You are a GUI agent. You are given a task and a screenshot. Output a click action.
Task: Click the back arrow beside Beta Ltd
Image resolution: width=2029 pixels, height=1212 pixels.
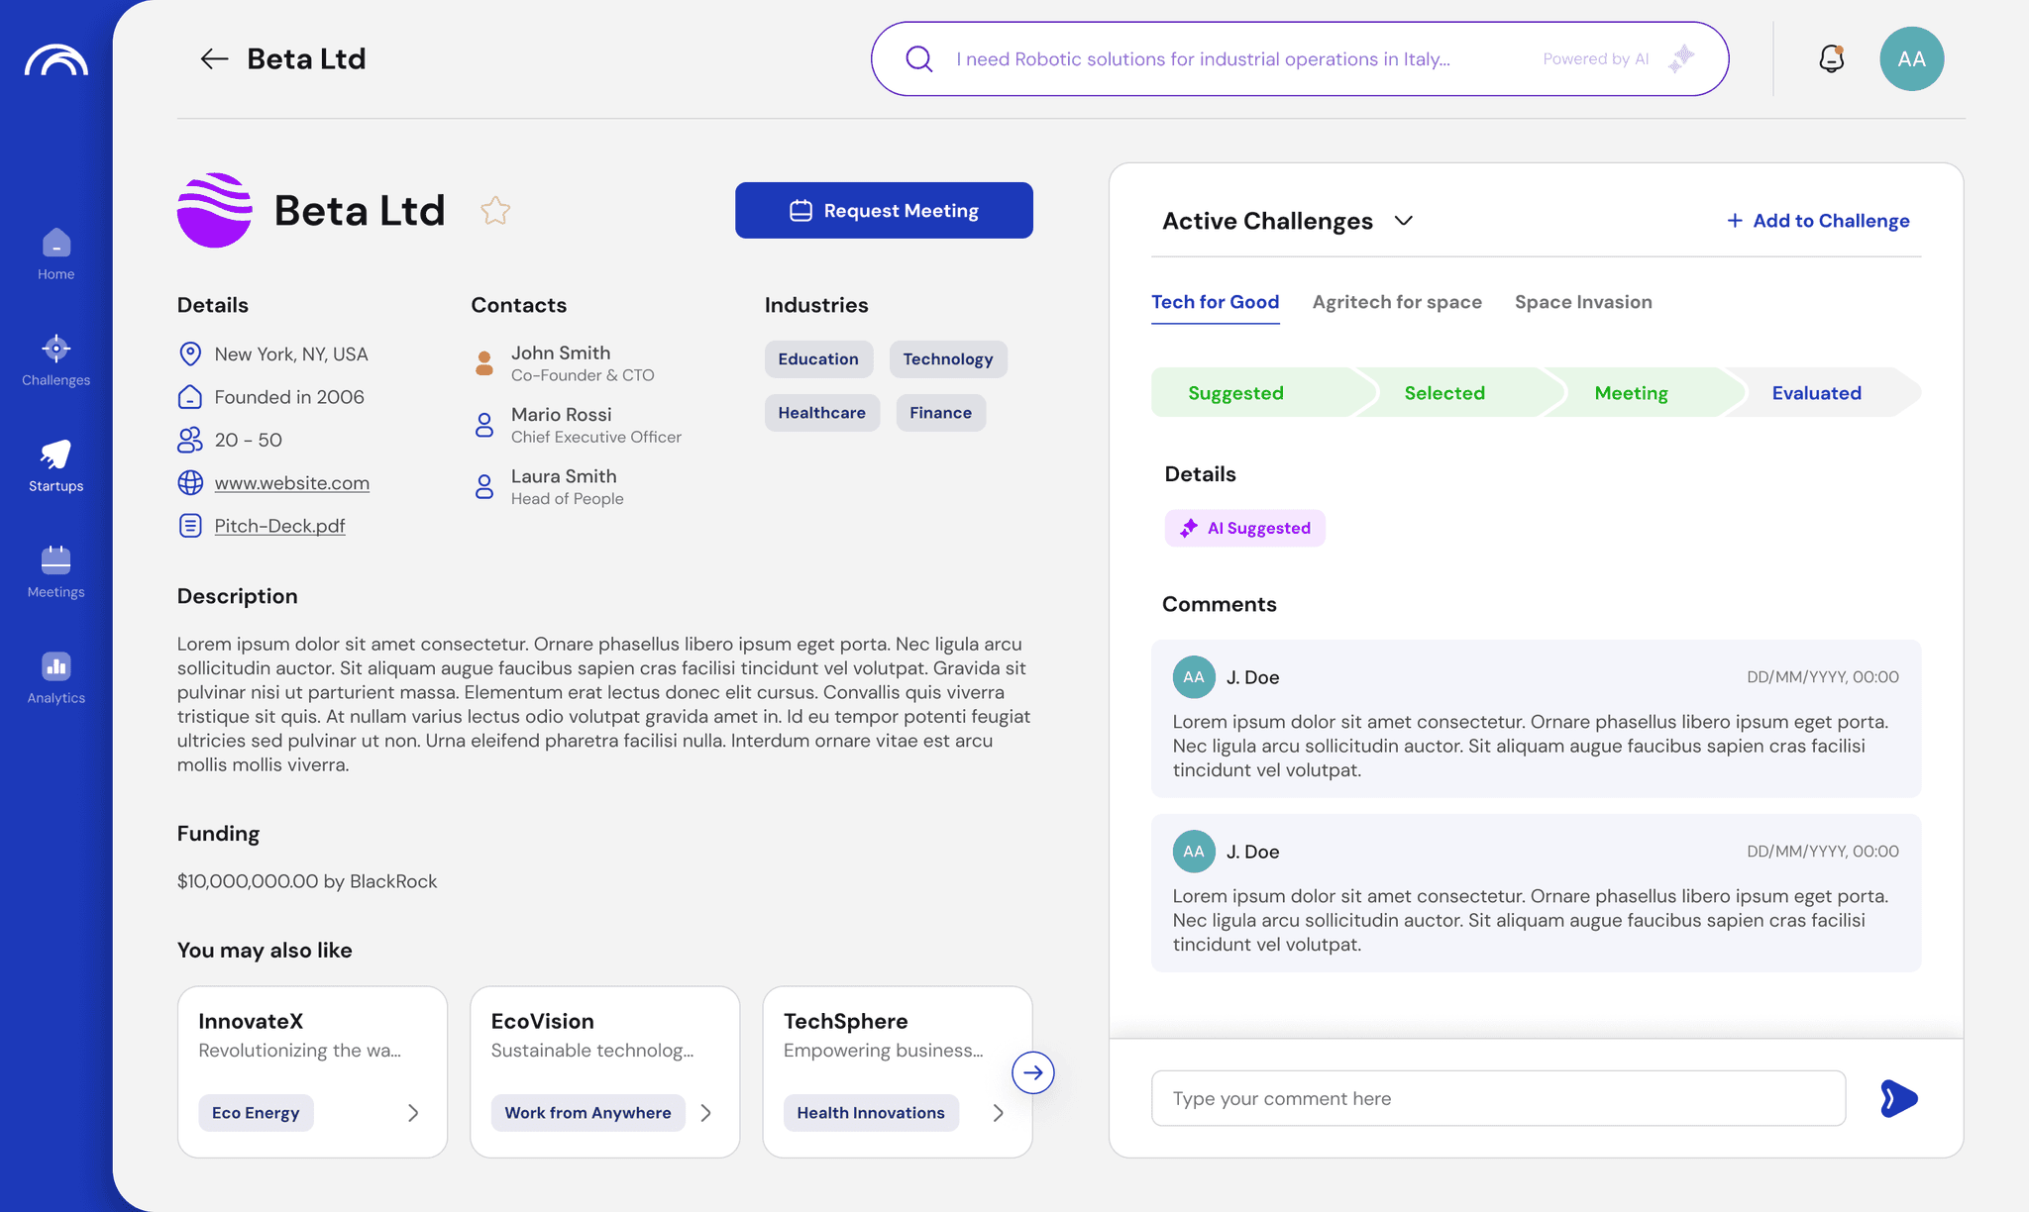coord(214,59)
